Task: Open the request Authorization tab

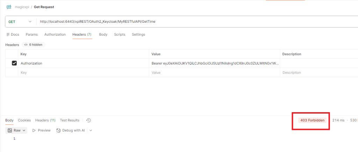Action: pos(55,35)
